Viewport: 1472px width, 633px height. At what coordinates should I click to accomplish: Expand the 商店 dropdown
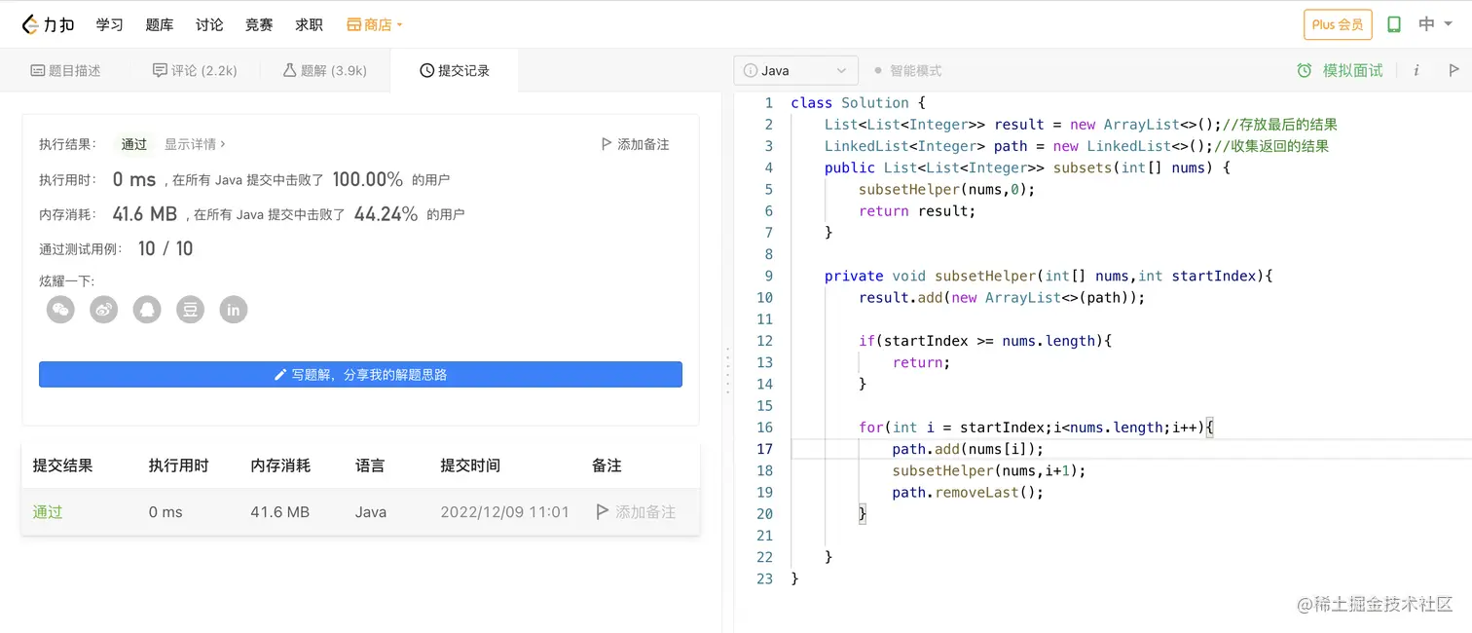(x=375, y=24)
